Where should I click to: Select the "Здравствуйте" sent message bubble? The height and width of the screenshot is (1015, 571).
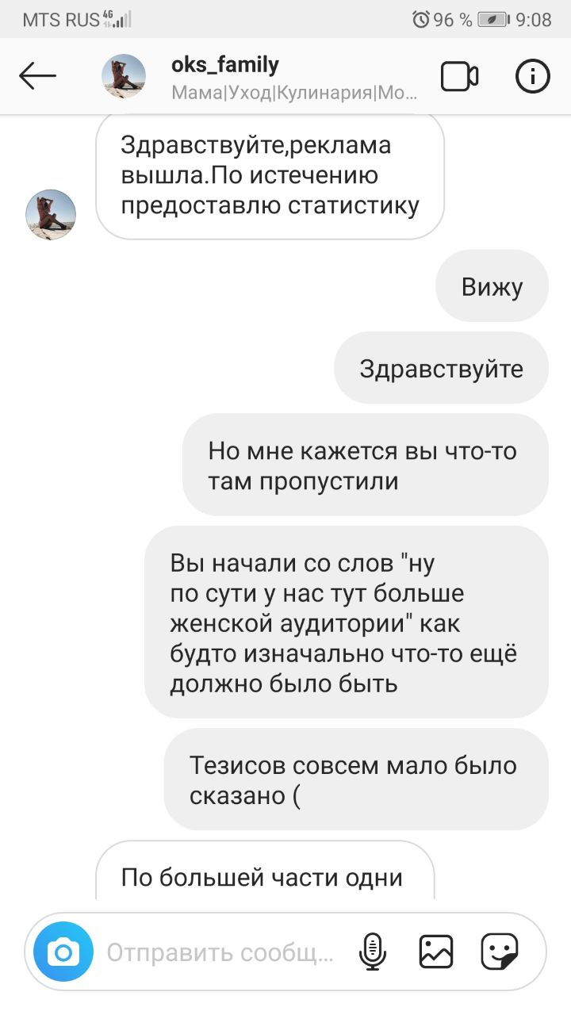(x=441, y=368)
